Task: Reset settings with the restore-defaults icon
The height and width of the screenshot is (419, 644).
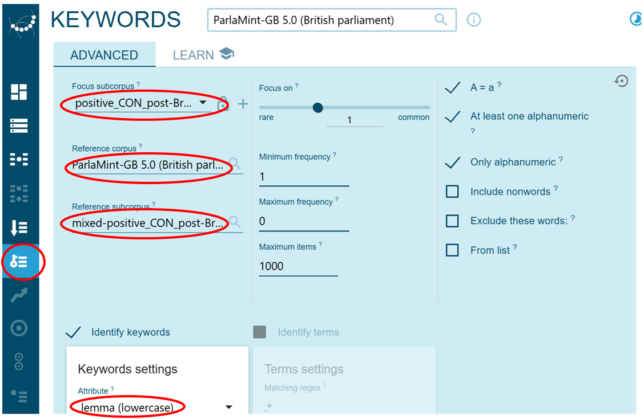Action: 621,82
